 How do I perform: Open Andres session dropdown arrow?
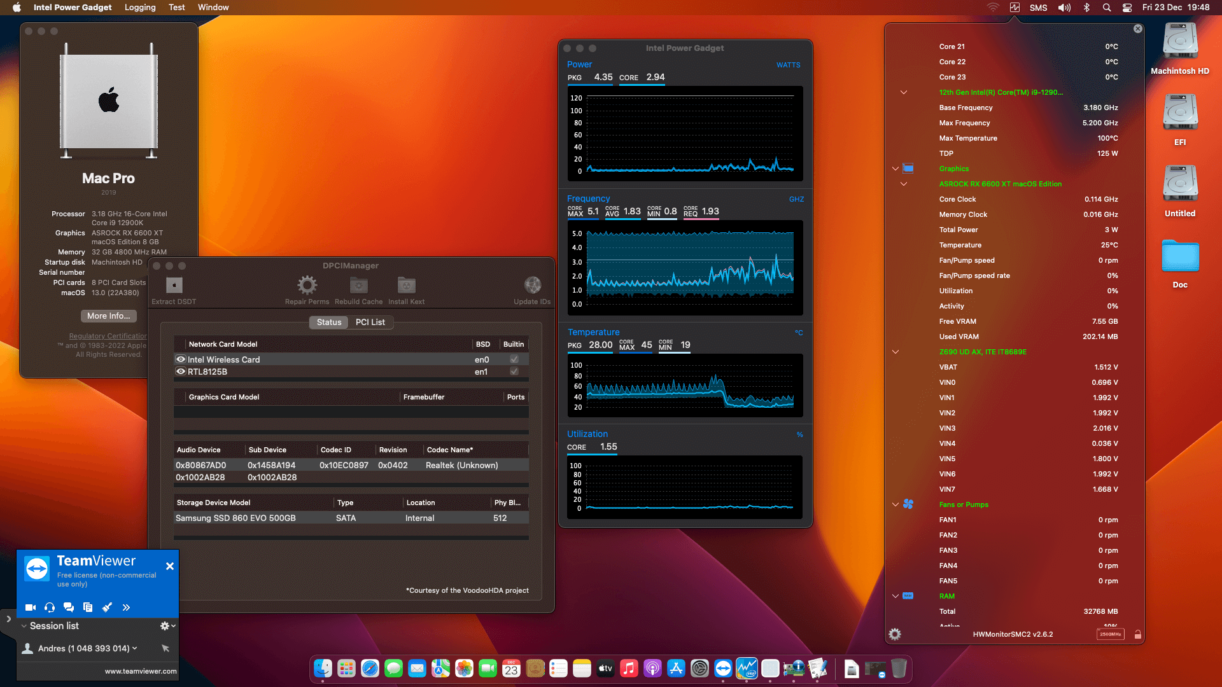134,648
